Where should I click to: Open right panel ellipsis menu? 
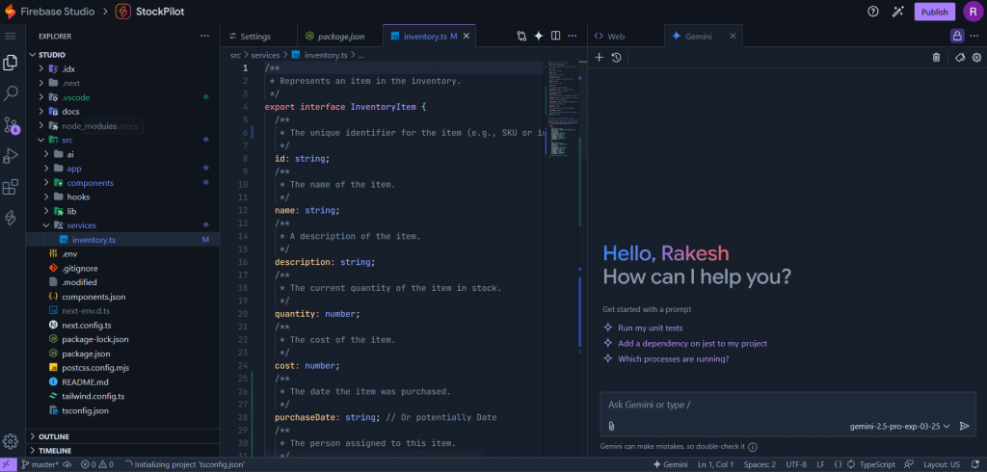(x=975, y=36)
